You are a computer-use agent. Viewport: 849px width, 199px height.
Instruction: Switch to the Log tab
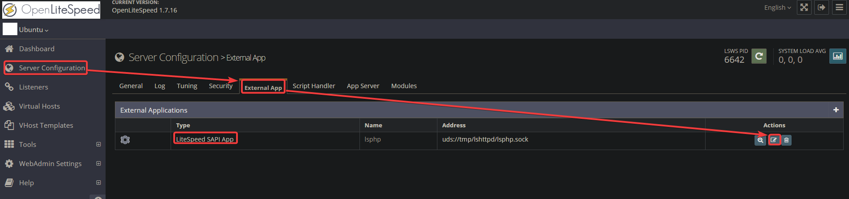tap(160, 86)
